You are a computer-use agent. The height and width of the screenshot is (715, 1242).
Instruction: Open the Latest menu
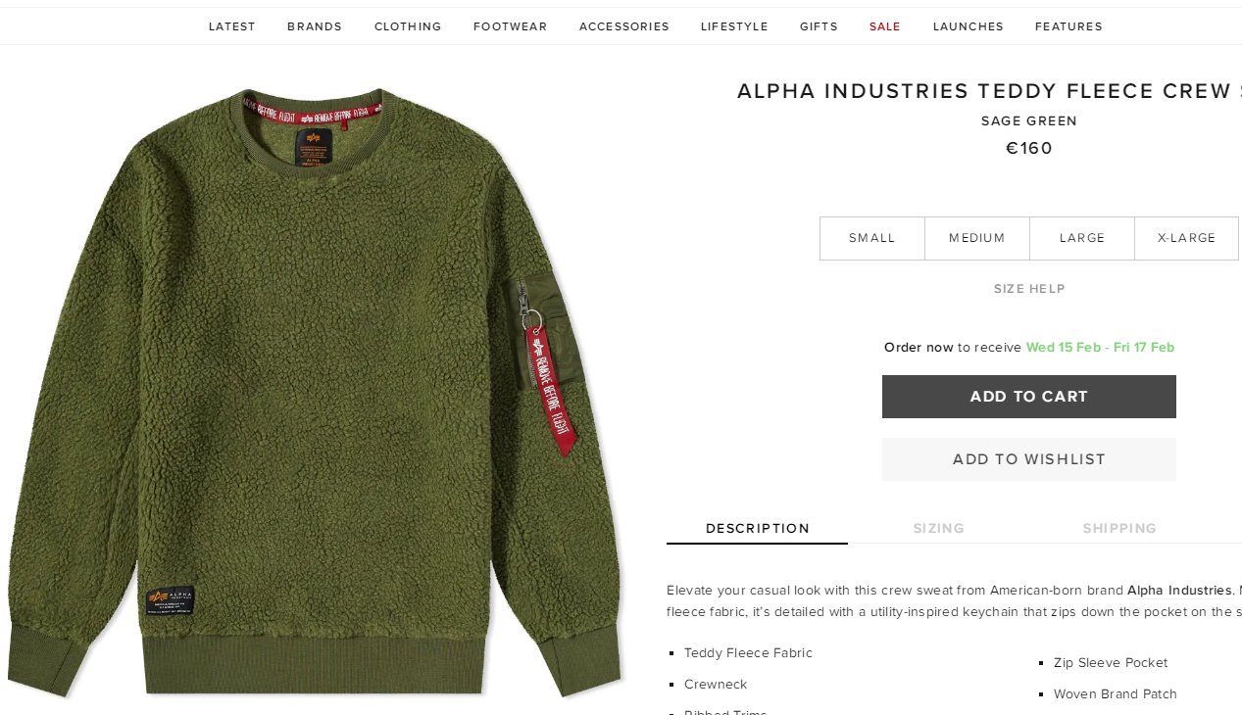(x=232, y=26)
